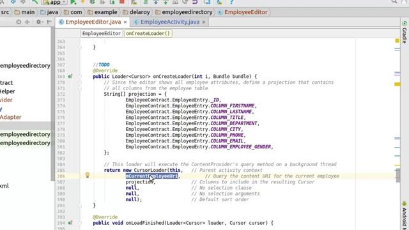Select java folder in navigation bar
409x230 pixels.
coord(49,12)
